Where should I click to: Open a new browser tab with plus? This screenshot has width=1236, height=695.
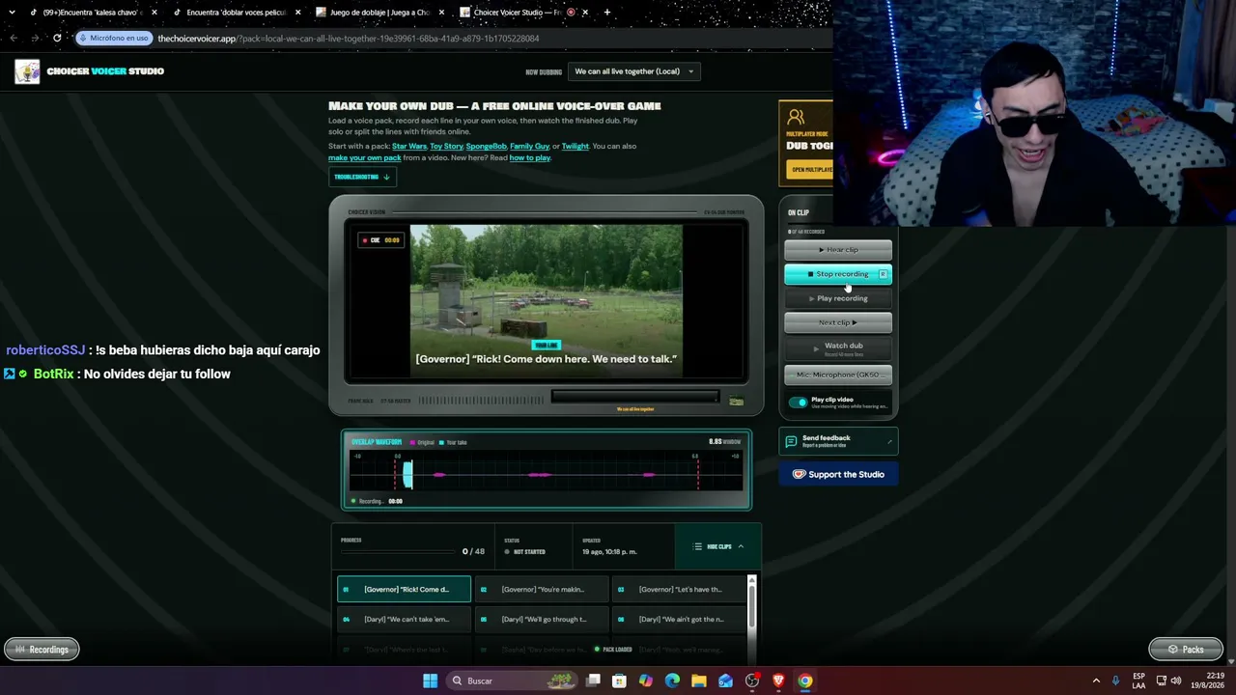click(606, 13)
